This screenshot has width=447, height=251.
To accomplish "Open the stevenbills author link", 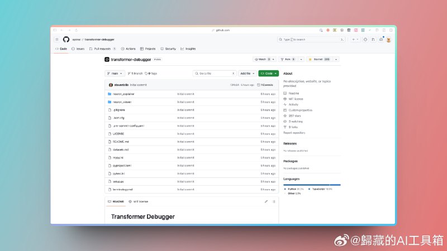I will click(x=121, y=85).
